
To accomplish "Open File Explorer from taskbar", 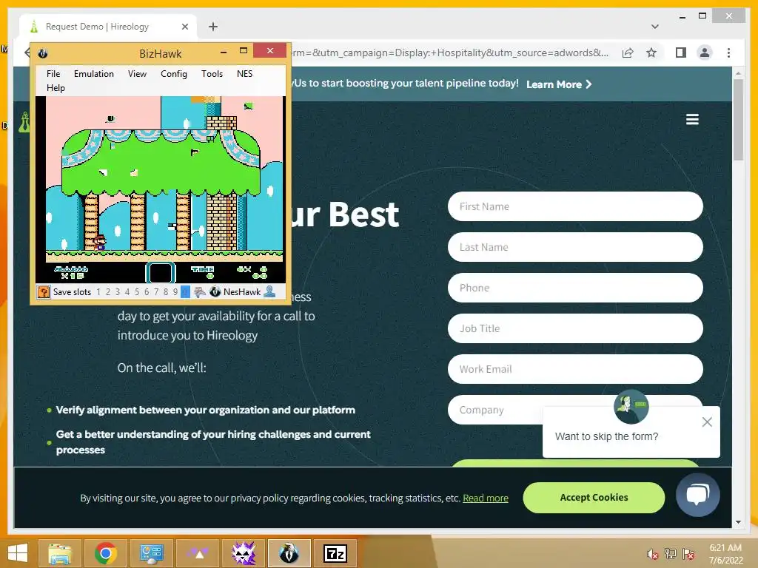I will coord(59,553).
